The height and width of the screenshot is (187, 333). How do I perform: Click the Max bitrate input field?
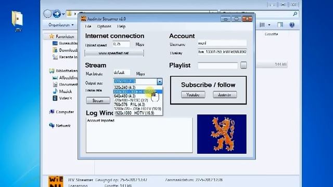point(121,73)
